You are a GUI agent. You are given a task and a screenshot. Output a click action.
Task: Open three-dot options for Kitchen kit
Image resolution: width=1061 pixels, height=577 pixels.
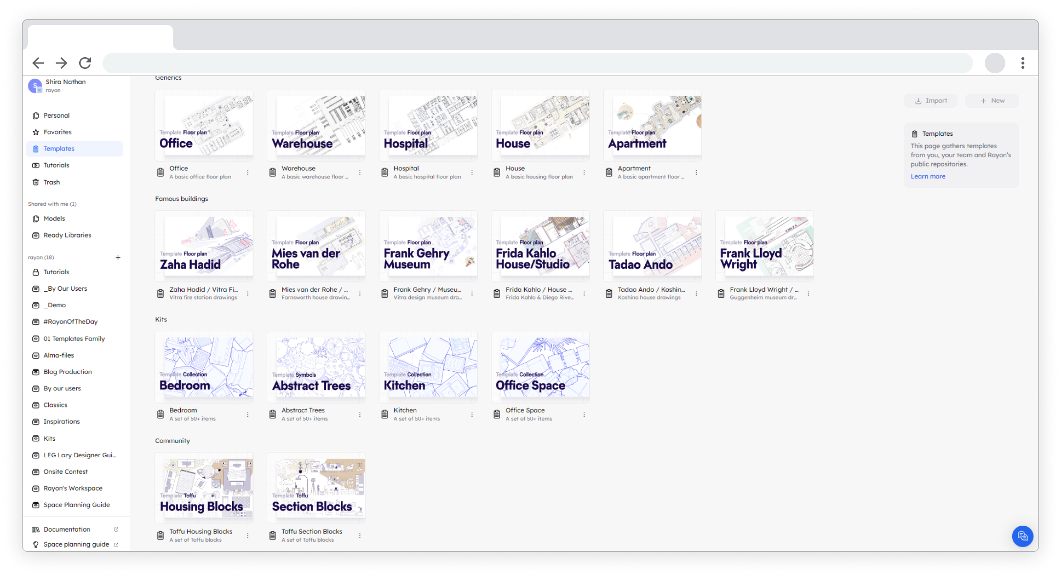(472, 414)
